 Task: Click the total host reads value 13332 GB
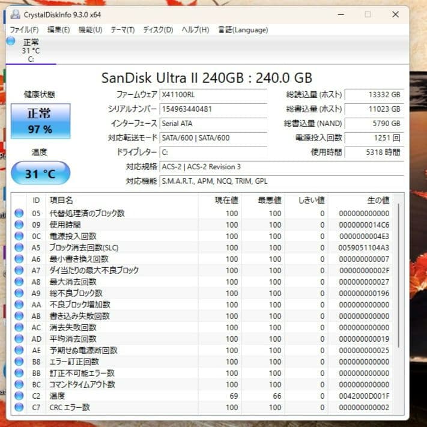click(374, 95)
